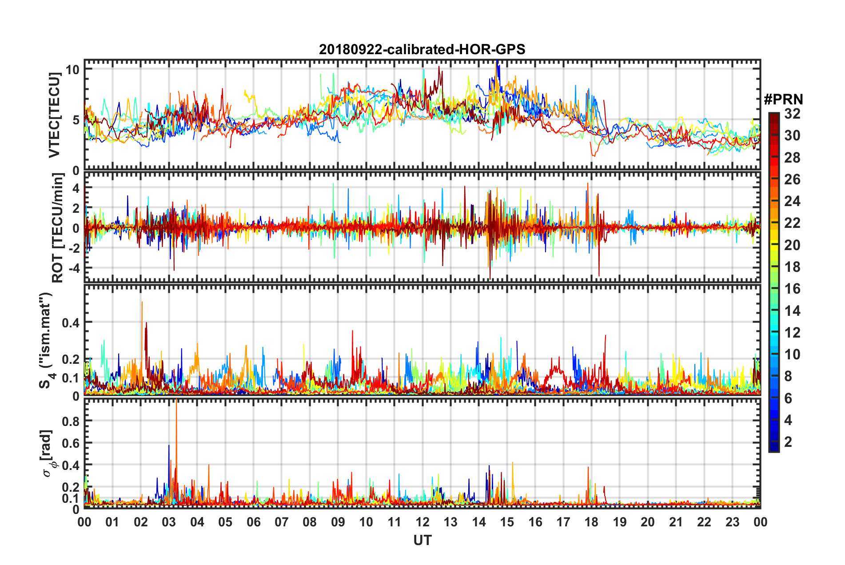This screenshot has width=845, height=565.
Task: Click the VTEC[TECU] y-axis label
Action: pyautogui.click(x=54, y=115)
